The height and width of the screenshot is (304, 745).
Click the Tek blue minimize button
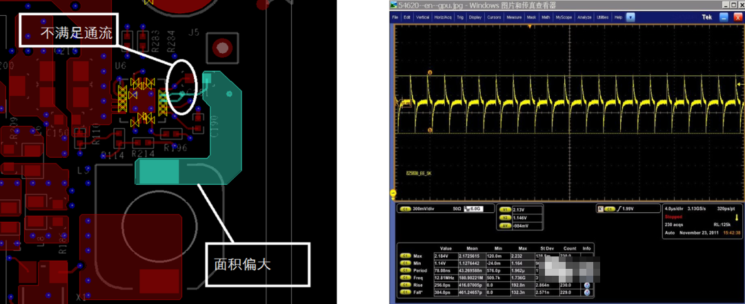(722, 17)
